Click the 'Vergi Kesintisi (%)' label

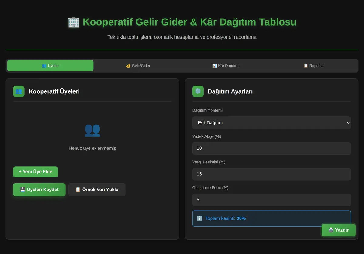pos(209,162)
